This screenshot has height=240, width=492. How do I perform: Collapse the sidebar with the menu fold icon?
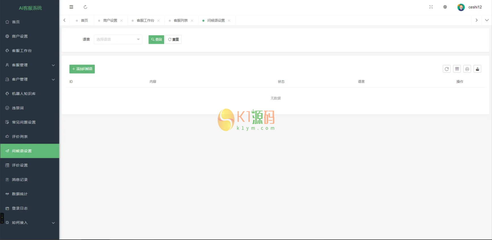pos(71,7)
